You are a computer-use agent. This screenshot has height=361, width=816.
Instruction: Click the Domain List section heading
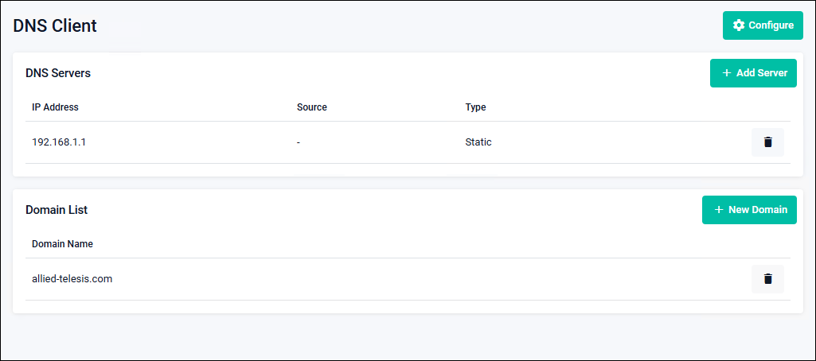point(57,210)
